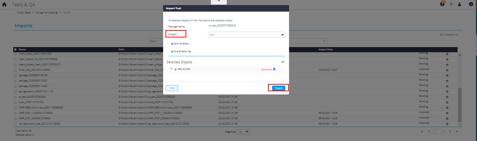This screenshot has width=477, height=141.
Task: Click VAPP-5882-with-2-vars_20201125090603 row name
Action: pyautogui.click(x=41, y=107)
